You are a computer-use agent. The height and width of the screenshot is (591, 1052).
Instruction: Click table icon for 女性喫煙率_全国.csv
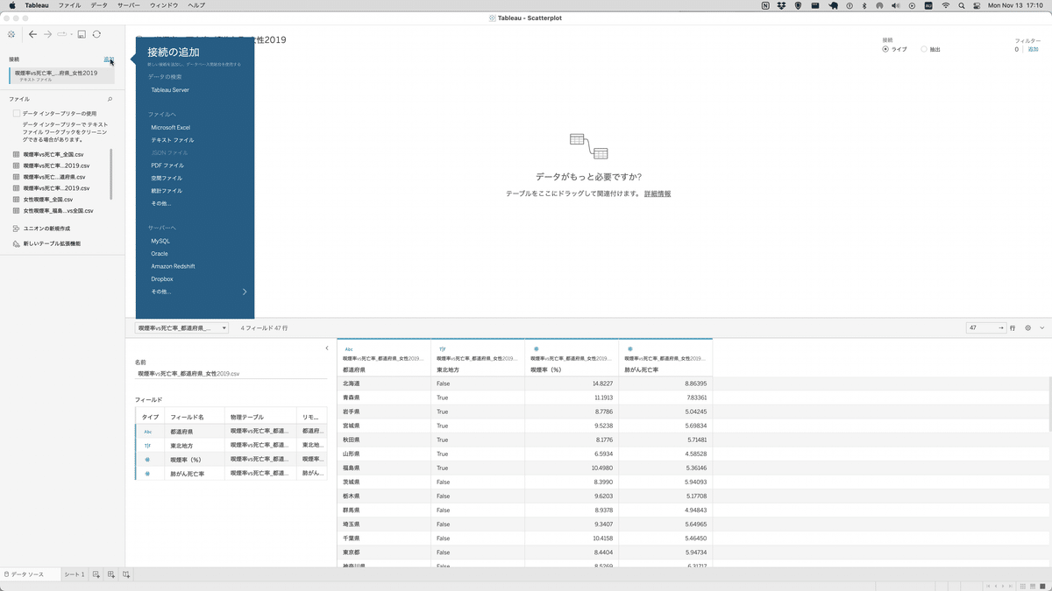pyautogui.click(x=17, y=199)
